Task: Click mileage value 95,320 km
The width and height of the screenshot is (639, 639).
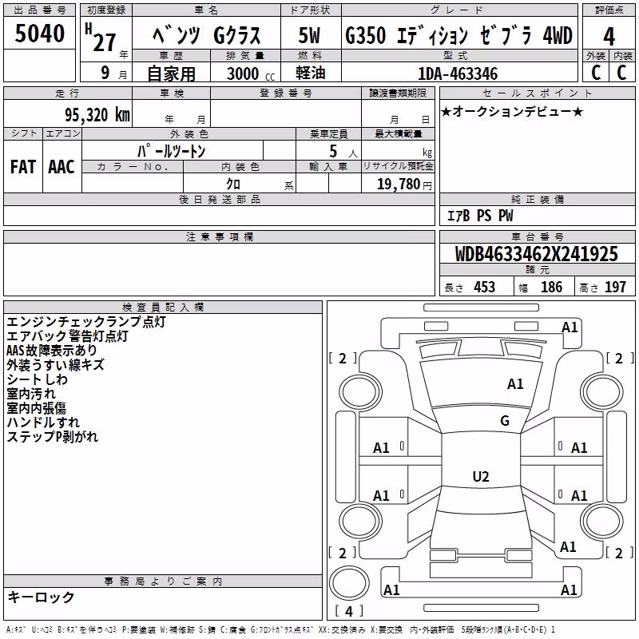Action: (97, 115)
